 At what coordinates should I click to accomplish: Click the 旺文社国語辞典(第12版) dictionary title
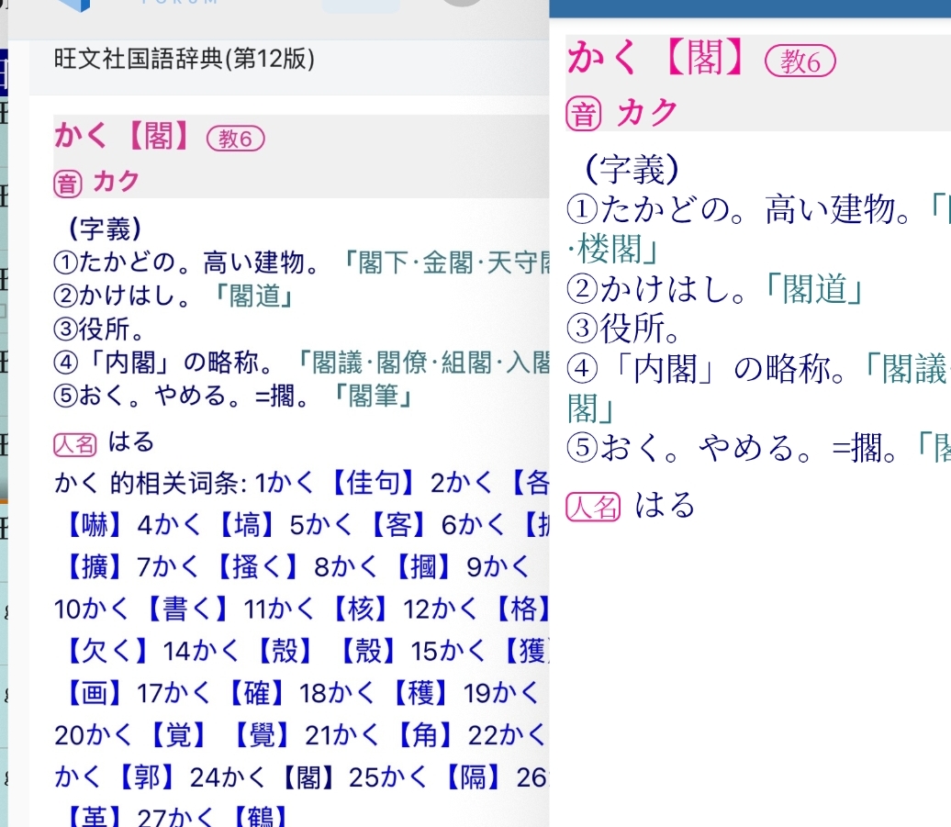[185, 61]
